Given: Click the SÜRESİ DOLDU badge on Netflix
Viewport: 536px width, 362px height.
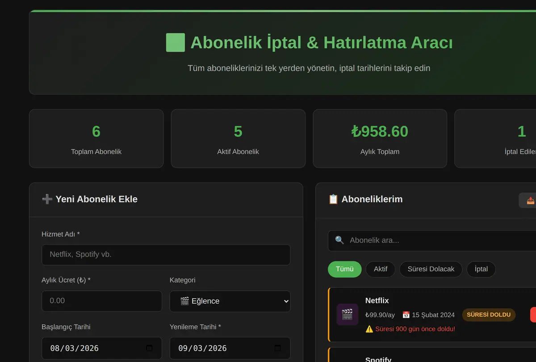Looking at the screenshot, I should [x=489, y=315].
